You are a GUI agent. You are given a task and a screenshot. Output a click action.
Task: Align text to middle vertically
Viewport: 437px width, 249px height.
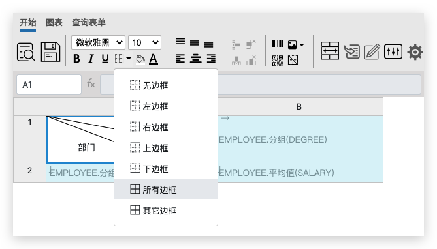pyautogui.click(x=195, y=43)
